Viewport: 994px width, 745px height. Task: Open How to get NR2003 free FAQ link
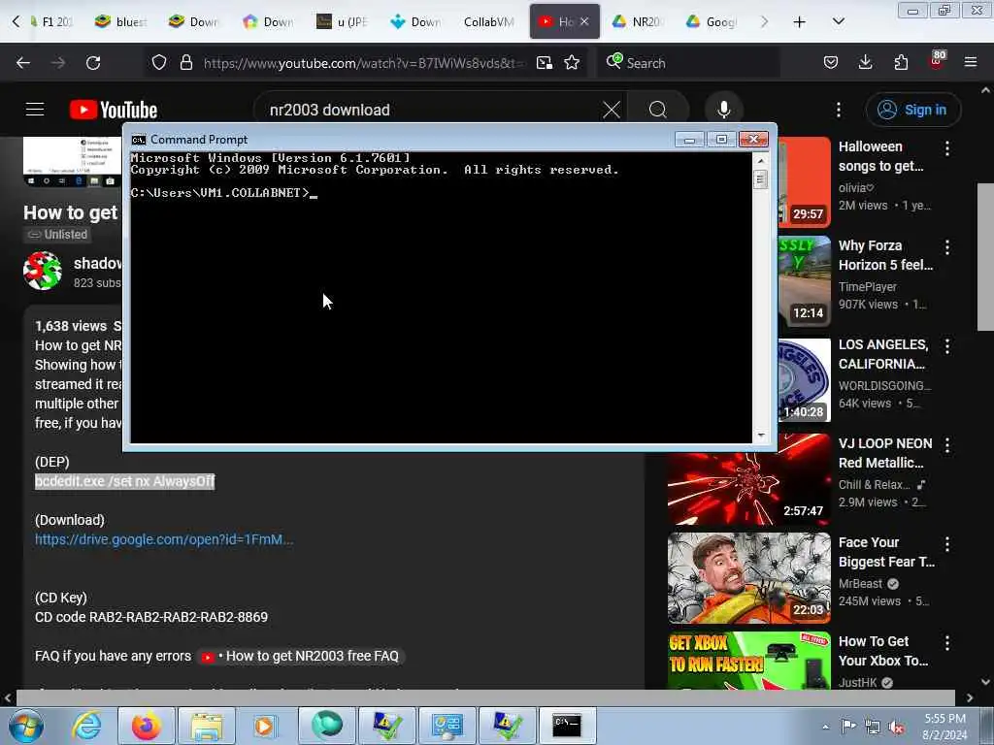point(301,657)
